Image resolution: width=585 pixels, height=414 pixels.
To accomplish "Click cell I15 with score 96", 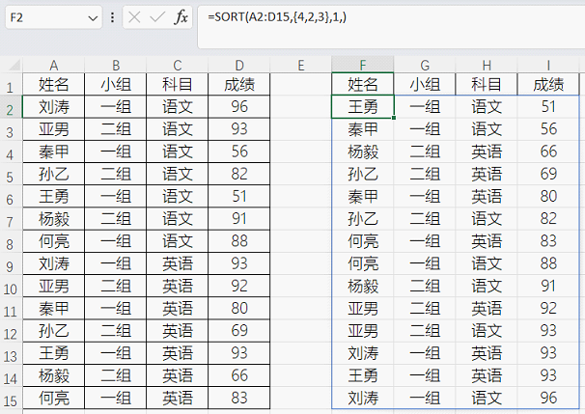I will [548, 398].
